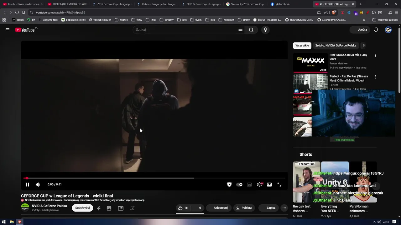
Task: Open the player settings gear
Action: [x=259, y=185]
